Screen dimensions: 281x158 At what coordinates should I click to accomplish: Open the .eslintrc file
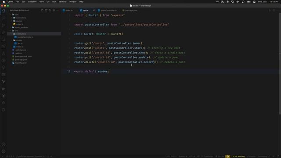34,53
